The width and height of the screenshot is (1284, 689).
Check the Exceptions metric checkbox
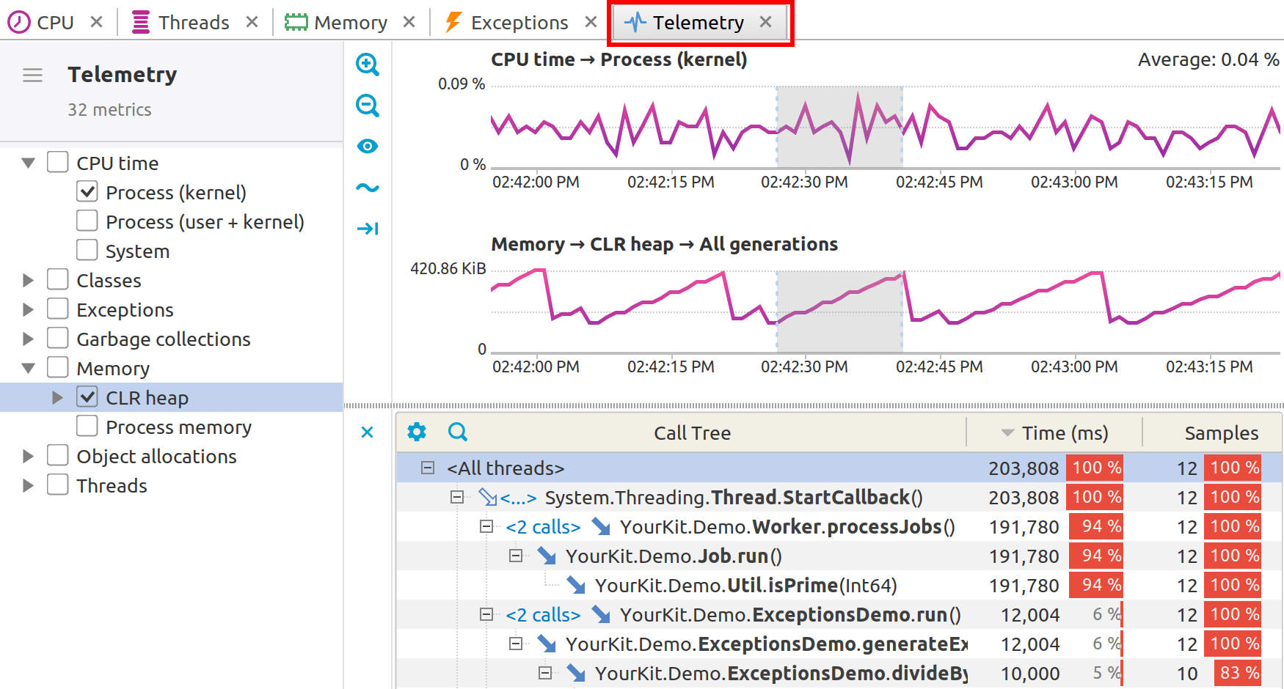point(58,309)
